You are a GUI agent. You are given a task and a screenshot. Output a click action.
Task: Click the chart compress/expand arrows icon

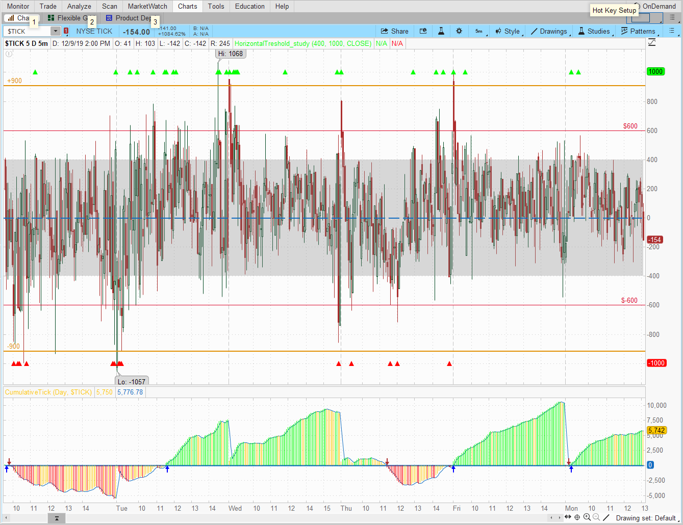click(x=568, y=517)
